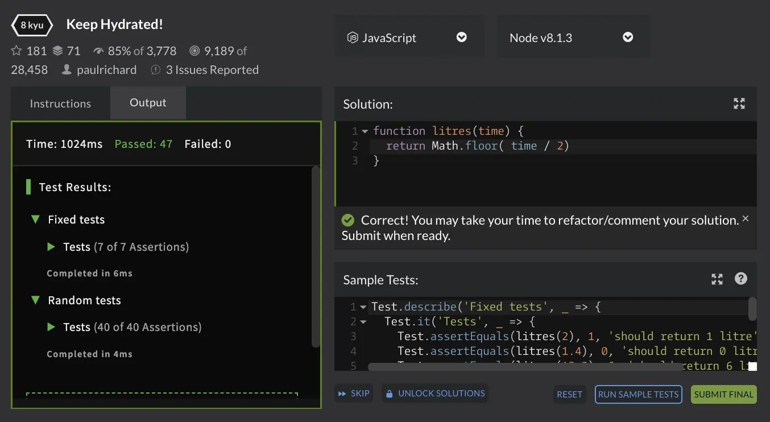The image size is (770, 422).
Task: Dismiss the Correct notification with X
Action: click(746, 218)
